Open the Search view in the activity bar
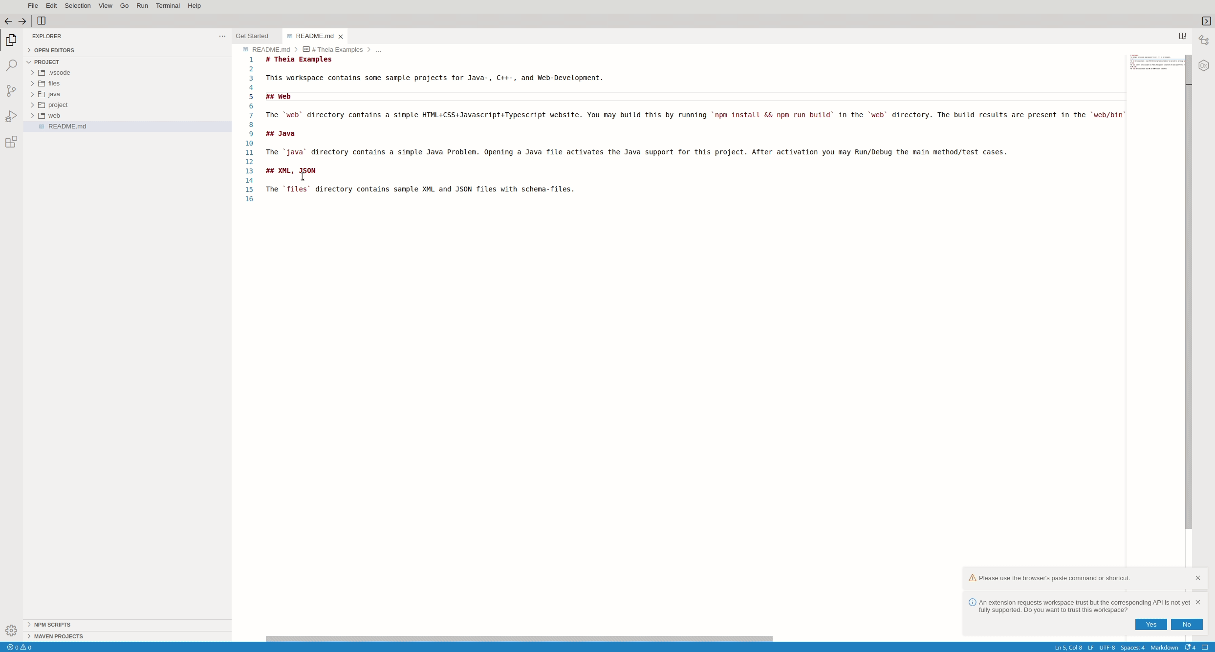The image size is (1215, 652). [x=11, y=65]
